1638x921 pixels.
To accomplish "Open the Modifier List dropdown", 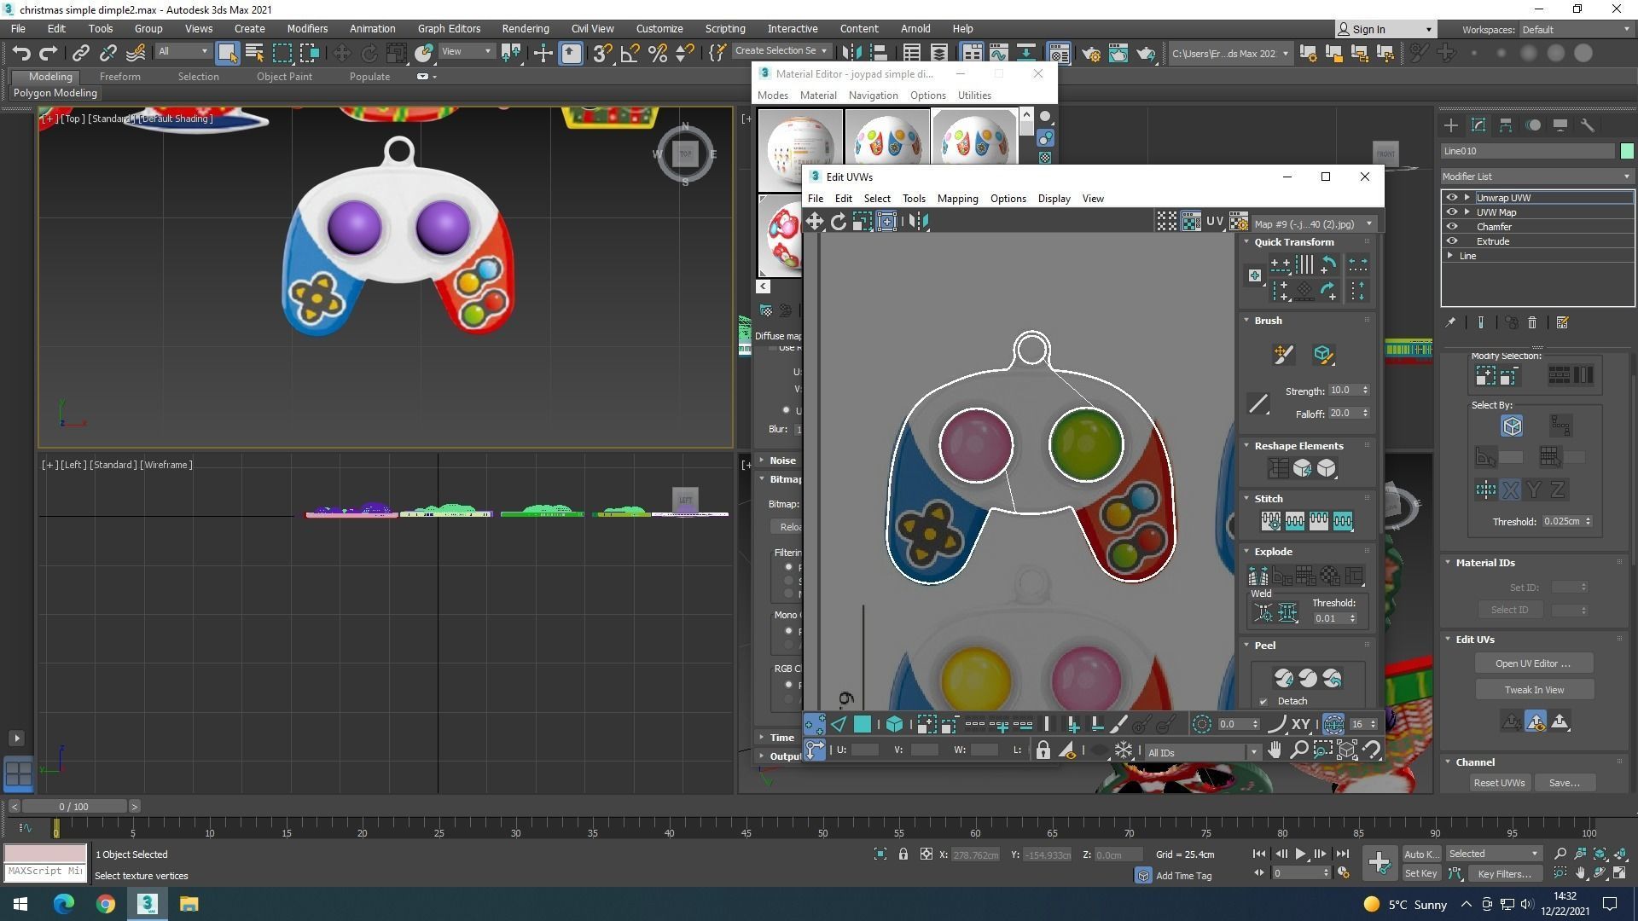I will tap(1536, 177).
